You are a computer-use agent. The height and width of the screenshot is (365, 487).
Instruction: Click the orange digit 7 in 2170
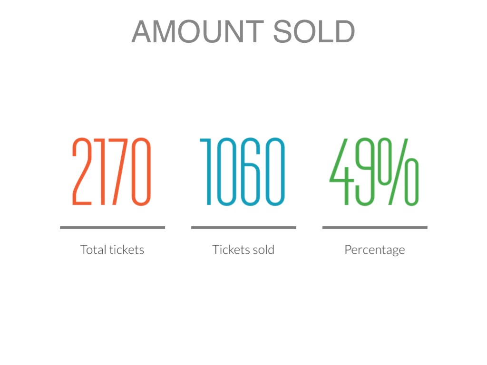[118, 172]
